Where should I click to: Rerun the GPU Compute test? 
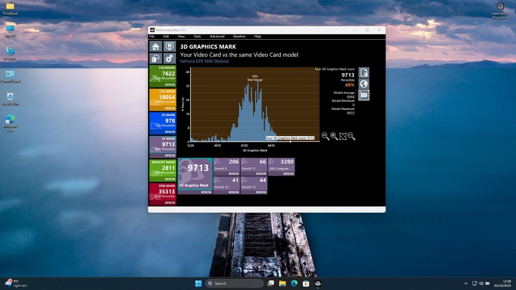(x=288, y=174)
